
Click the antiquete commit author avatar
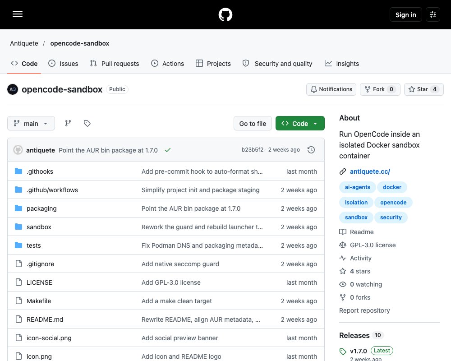[18, 150]
